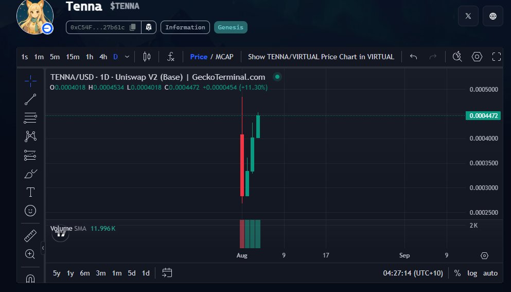
Task: Select the crosshair cursor tool
Action: (30, 81)
